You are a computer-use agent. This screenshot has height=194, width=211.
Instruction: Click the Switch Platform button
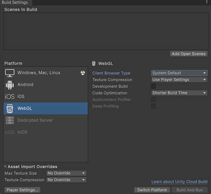152,190
